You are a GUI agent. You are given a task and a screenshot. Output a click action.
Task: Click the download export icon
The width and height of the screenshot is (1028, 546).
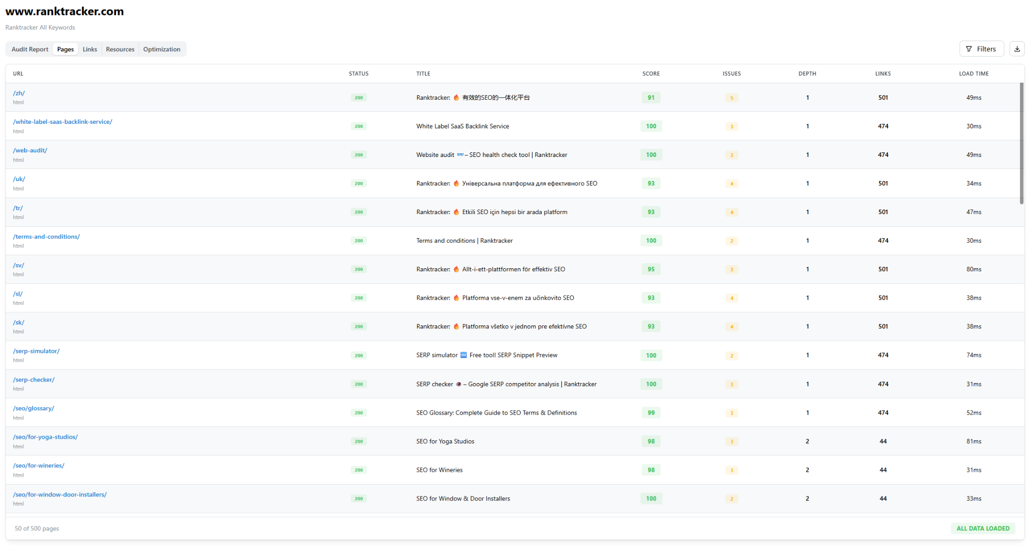point(1017,49)
